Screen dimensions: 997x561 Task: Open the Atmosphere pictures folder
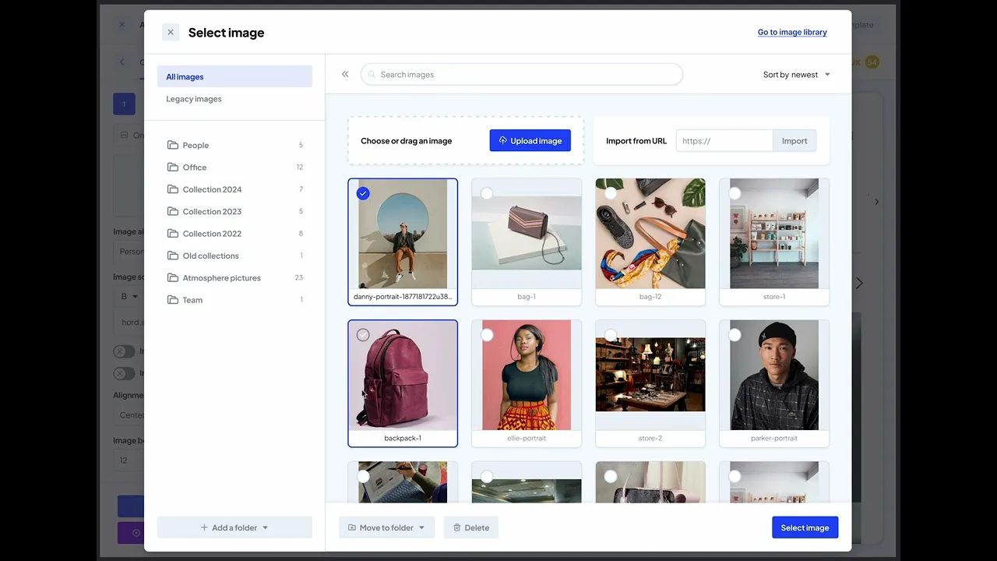click(x=234, y=277)
